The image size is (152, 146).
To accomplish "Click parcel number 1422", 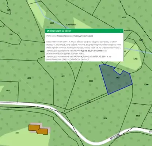I will pos(42,51).
